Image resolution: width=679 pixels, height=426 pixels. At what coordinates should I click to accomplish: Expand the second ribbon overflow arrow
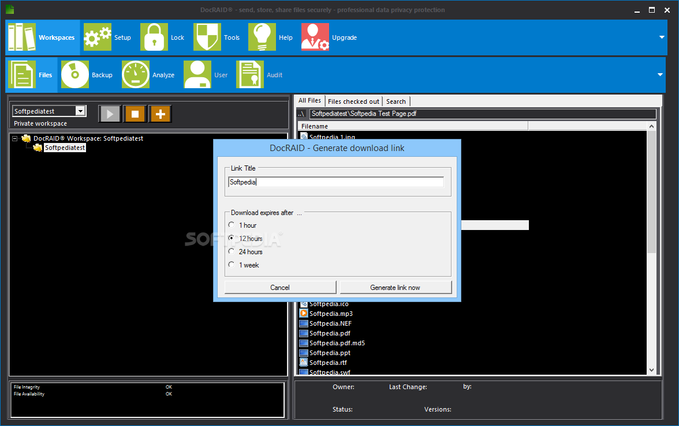tap(660, 75)
